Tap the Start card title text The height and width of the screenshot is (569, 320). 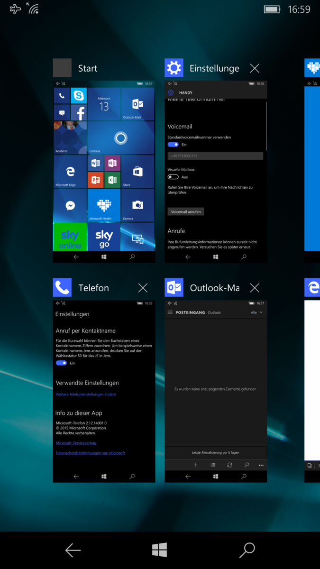pos(88,68)
